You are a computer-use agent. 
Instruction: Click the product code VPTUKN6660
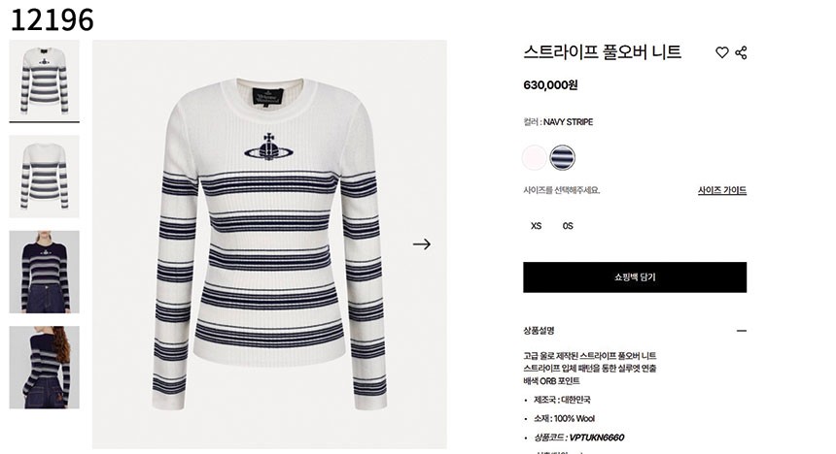(x=597, y=438)
